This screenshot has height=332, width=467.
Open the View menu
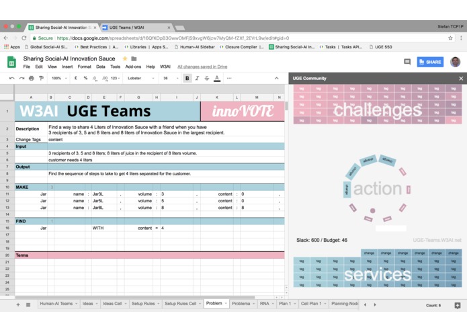(52, 67)
